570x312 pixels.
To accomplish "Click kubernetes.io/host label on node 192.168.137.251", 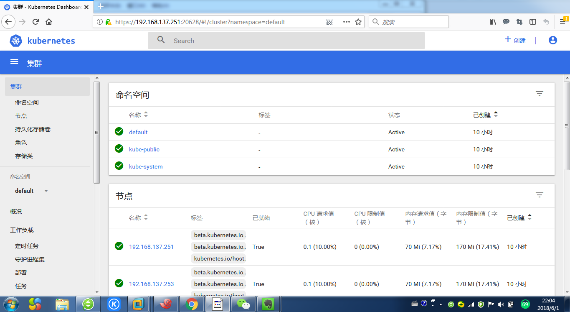I will (x=218, y=258).
